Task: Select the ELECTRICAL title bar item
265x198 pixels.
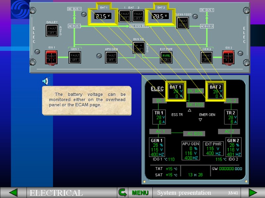Action: coord(56,193)
